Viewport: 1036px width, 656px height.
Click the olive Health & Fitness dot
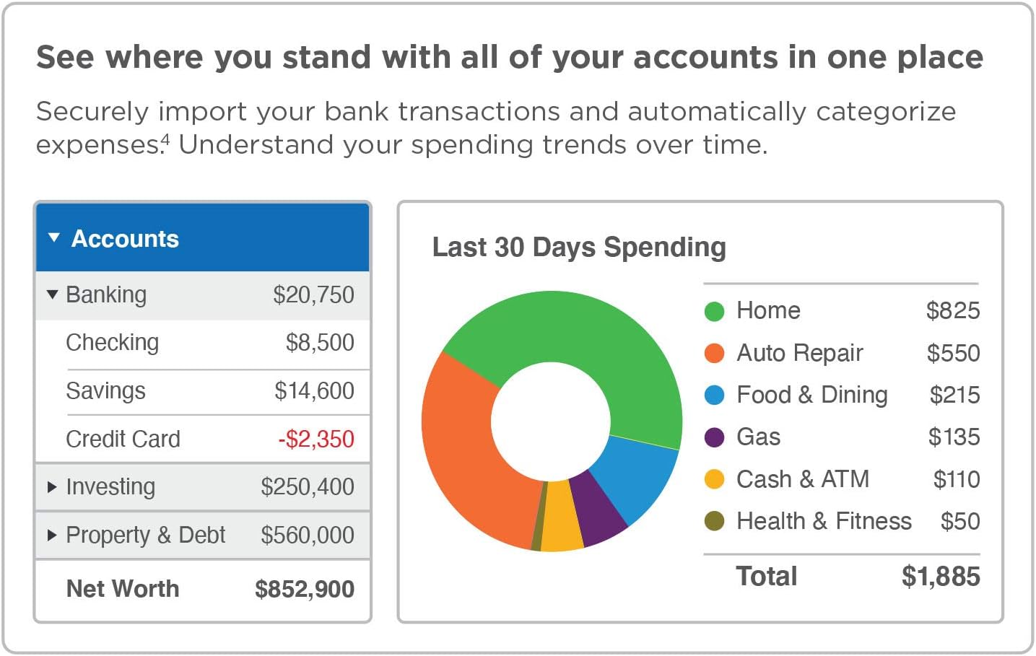(714, 521)
